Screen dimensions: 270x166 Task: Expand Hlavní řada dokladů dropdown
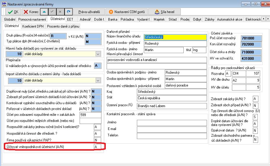tap(98, 54)
